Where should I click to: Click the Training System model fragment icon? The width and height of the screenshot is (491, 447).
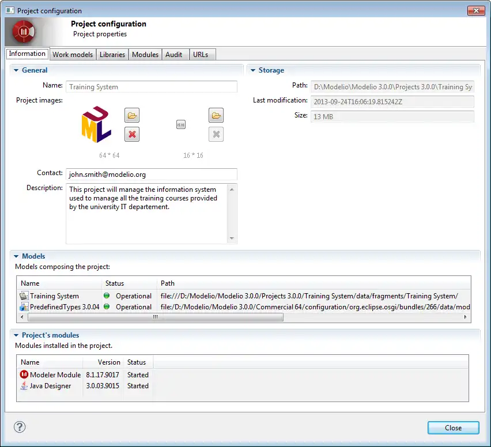tap(24, 296)
